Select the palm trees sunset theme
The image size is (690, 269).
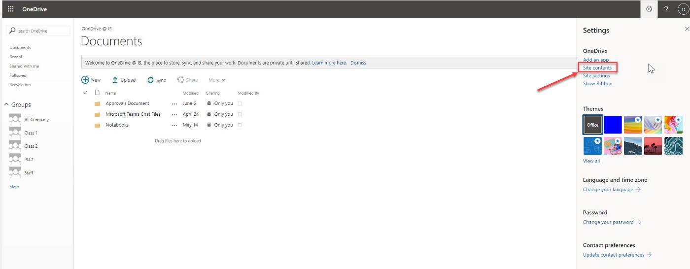pos(653,146)
